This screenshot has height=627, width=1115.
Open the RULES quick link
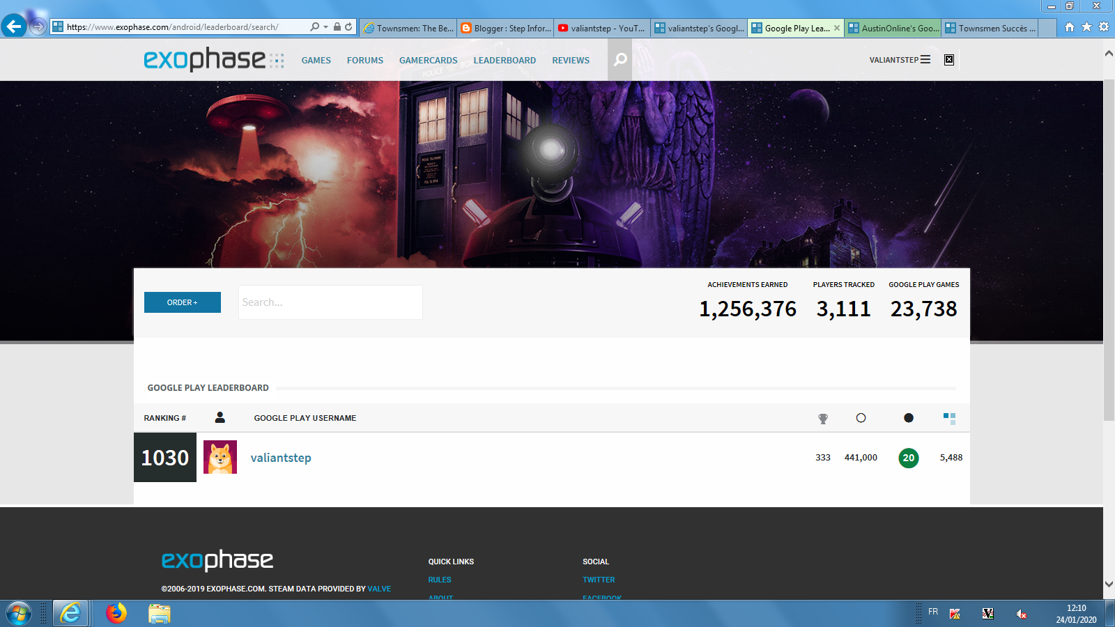(440, 580)
